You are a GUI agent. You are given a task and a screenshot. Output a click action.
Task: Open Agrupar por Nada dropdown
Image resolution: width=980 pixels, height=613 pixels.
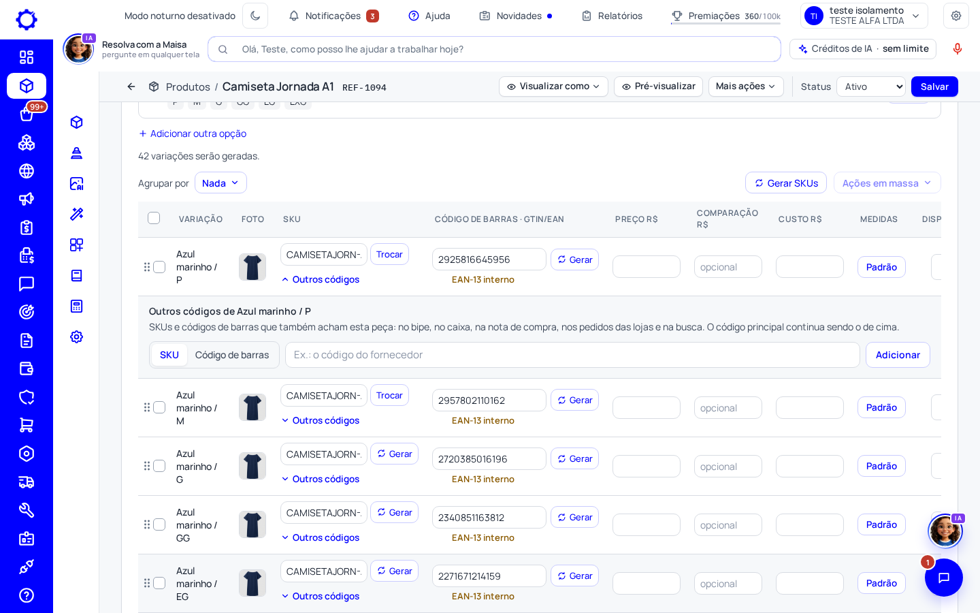point(220,183)
